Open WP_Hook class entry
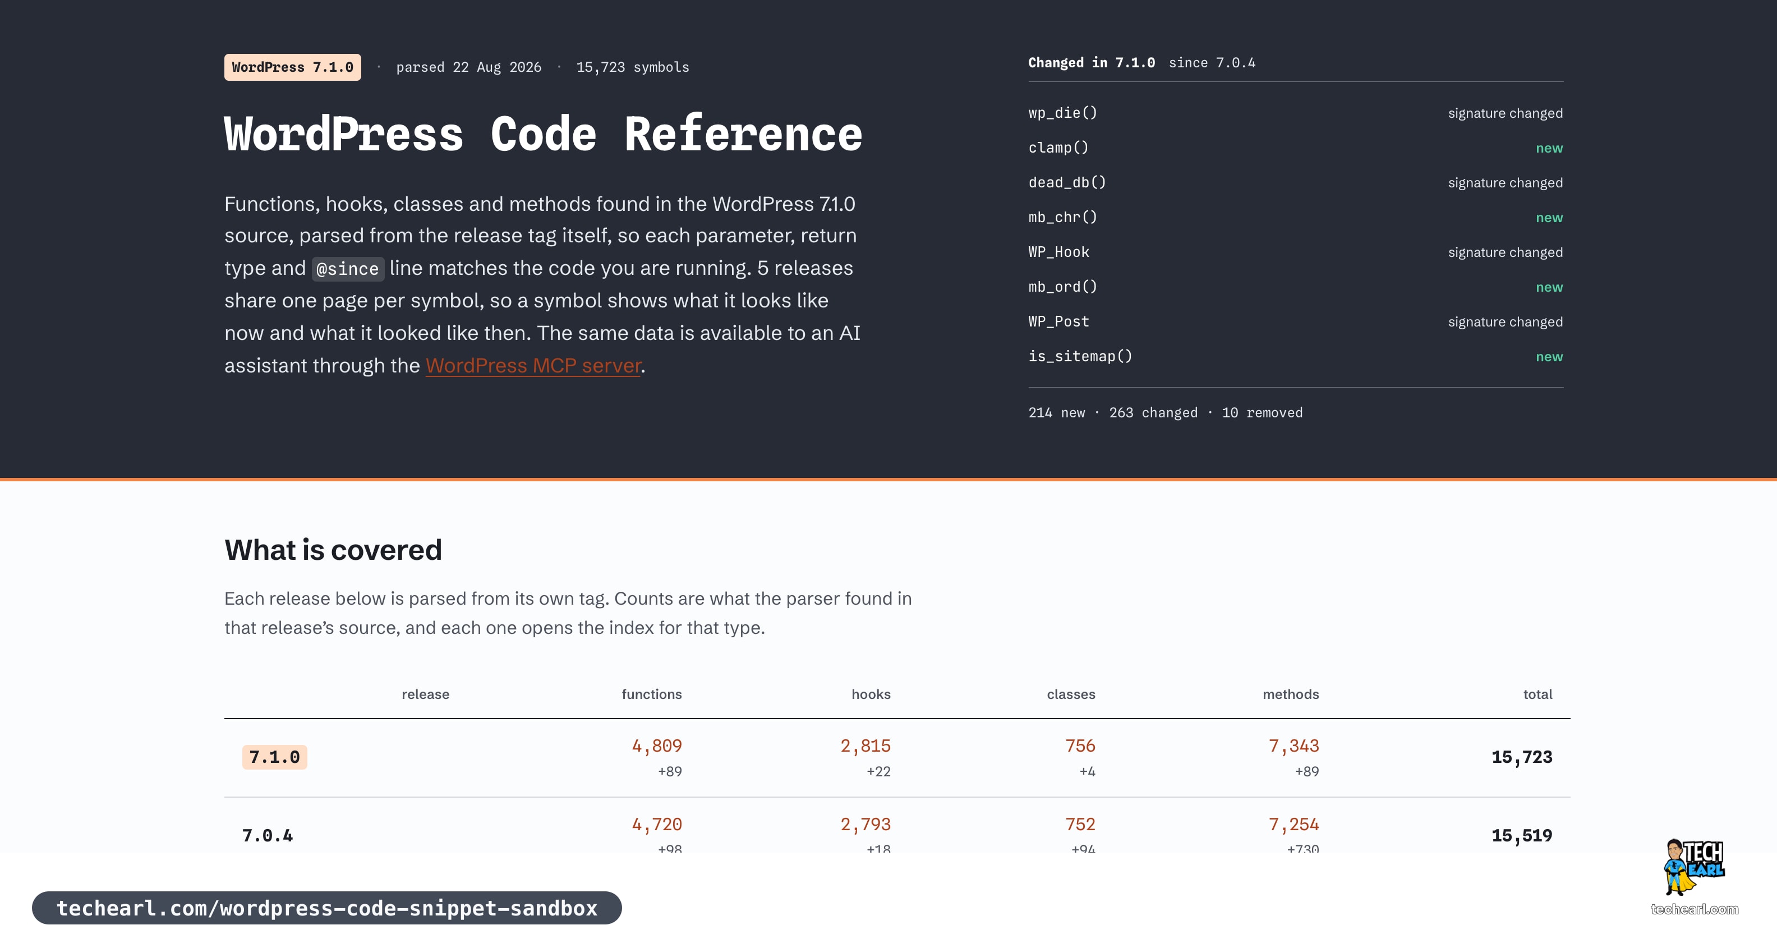Image resolution: width=1777 pixels, height=948 pixels. tap(1059, 252)
